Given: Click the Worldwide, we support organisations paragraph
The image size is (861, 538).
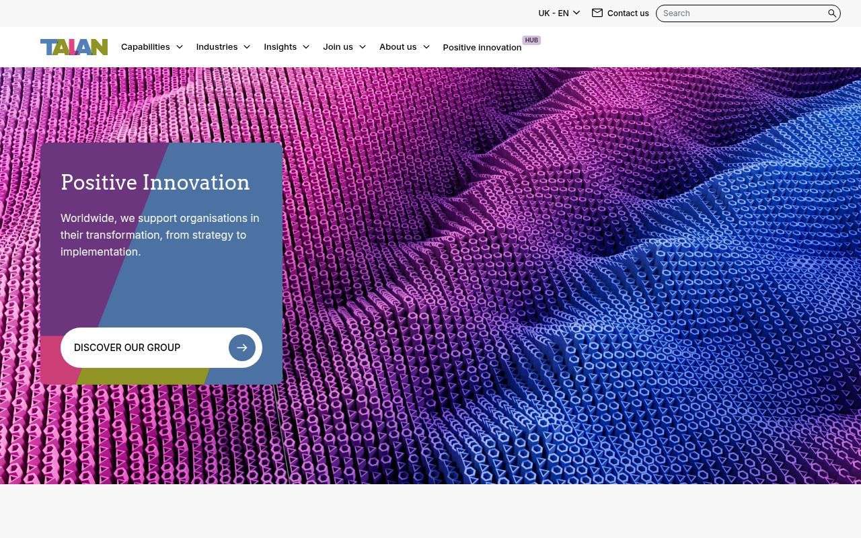Looking at the screenshot, I should [x=160, y=235].
